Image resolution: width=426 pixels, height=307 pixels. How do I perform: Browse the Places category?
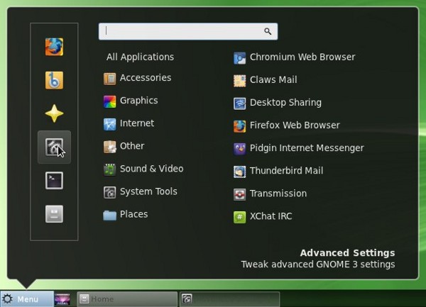[133, 214]
